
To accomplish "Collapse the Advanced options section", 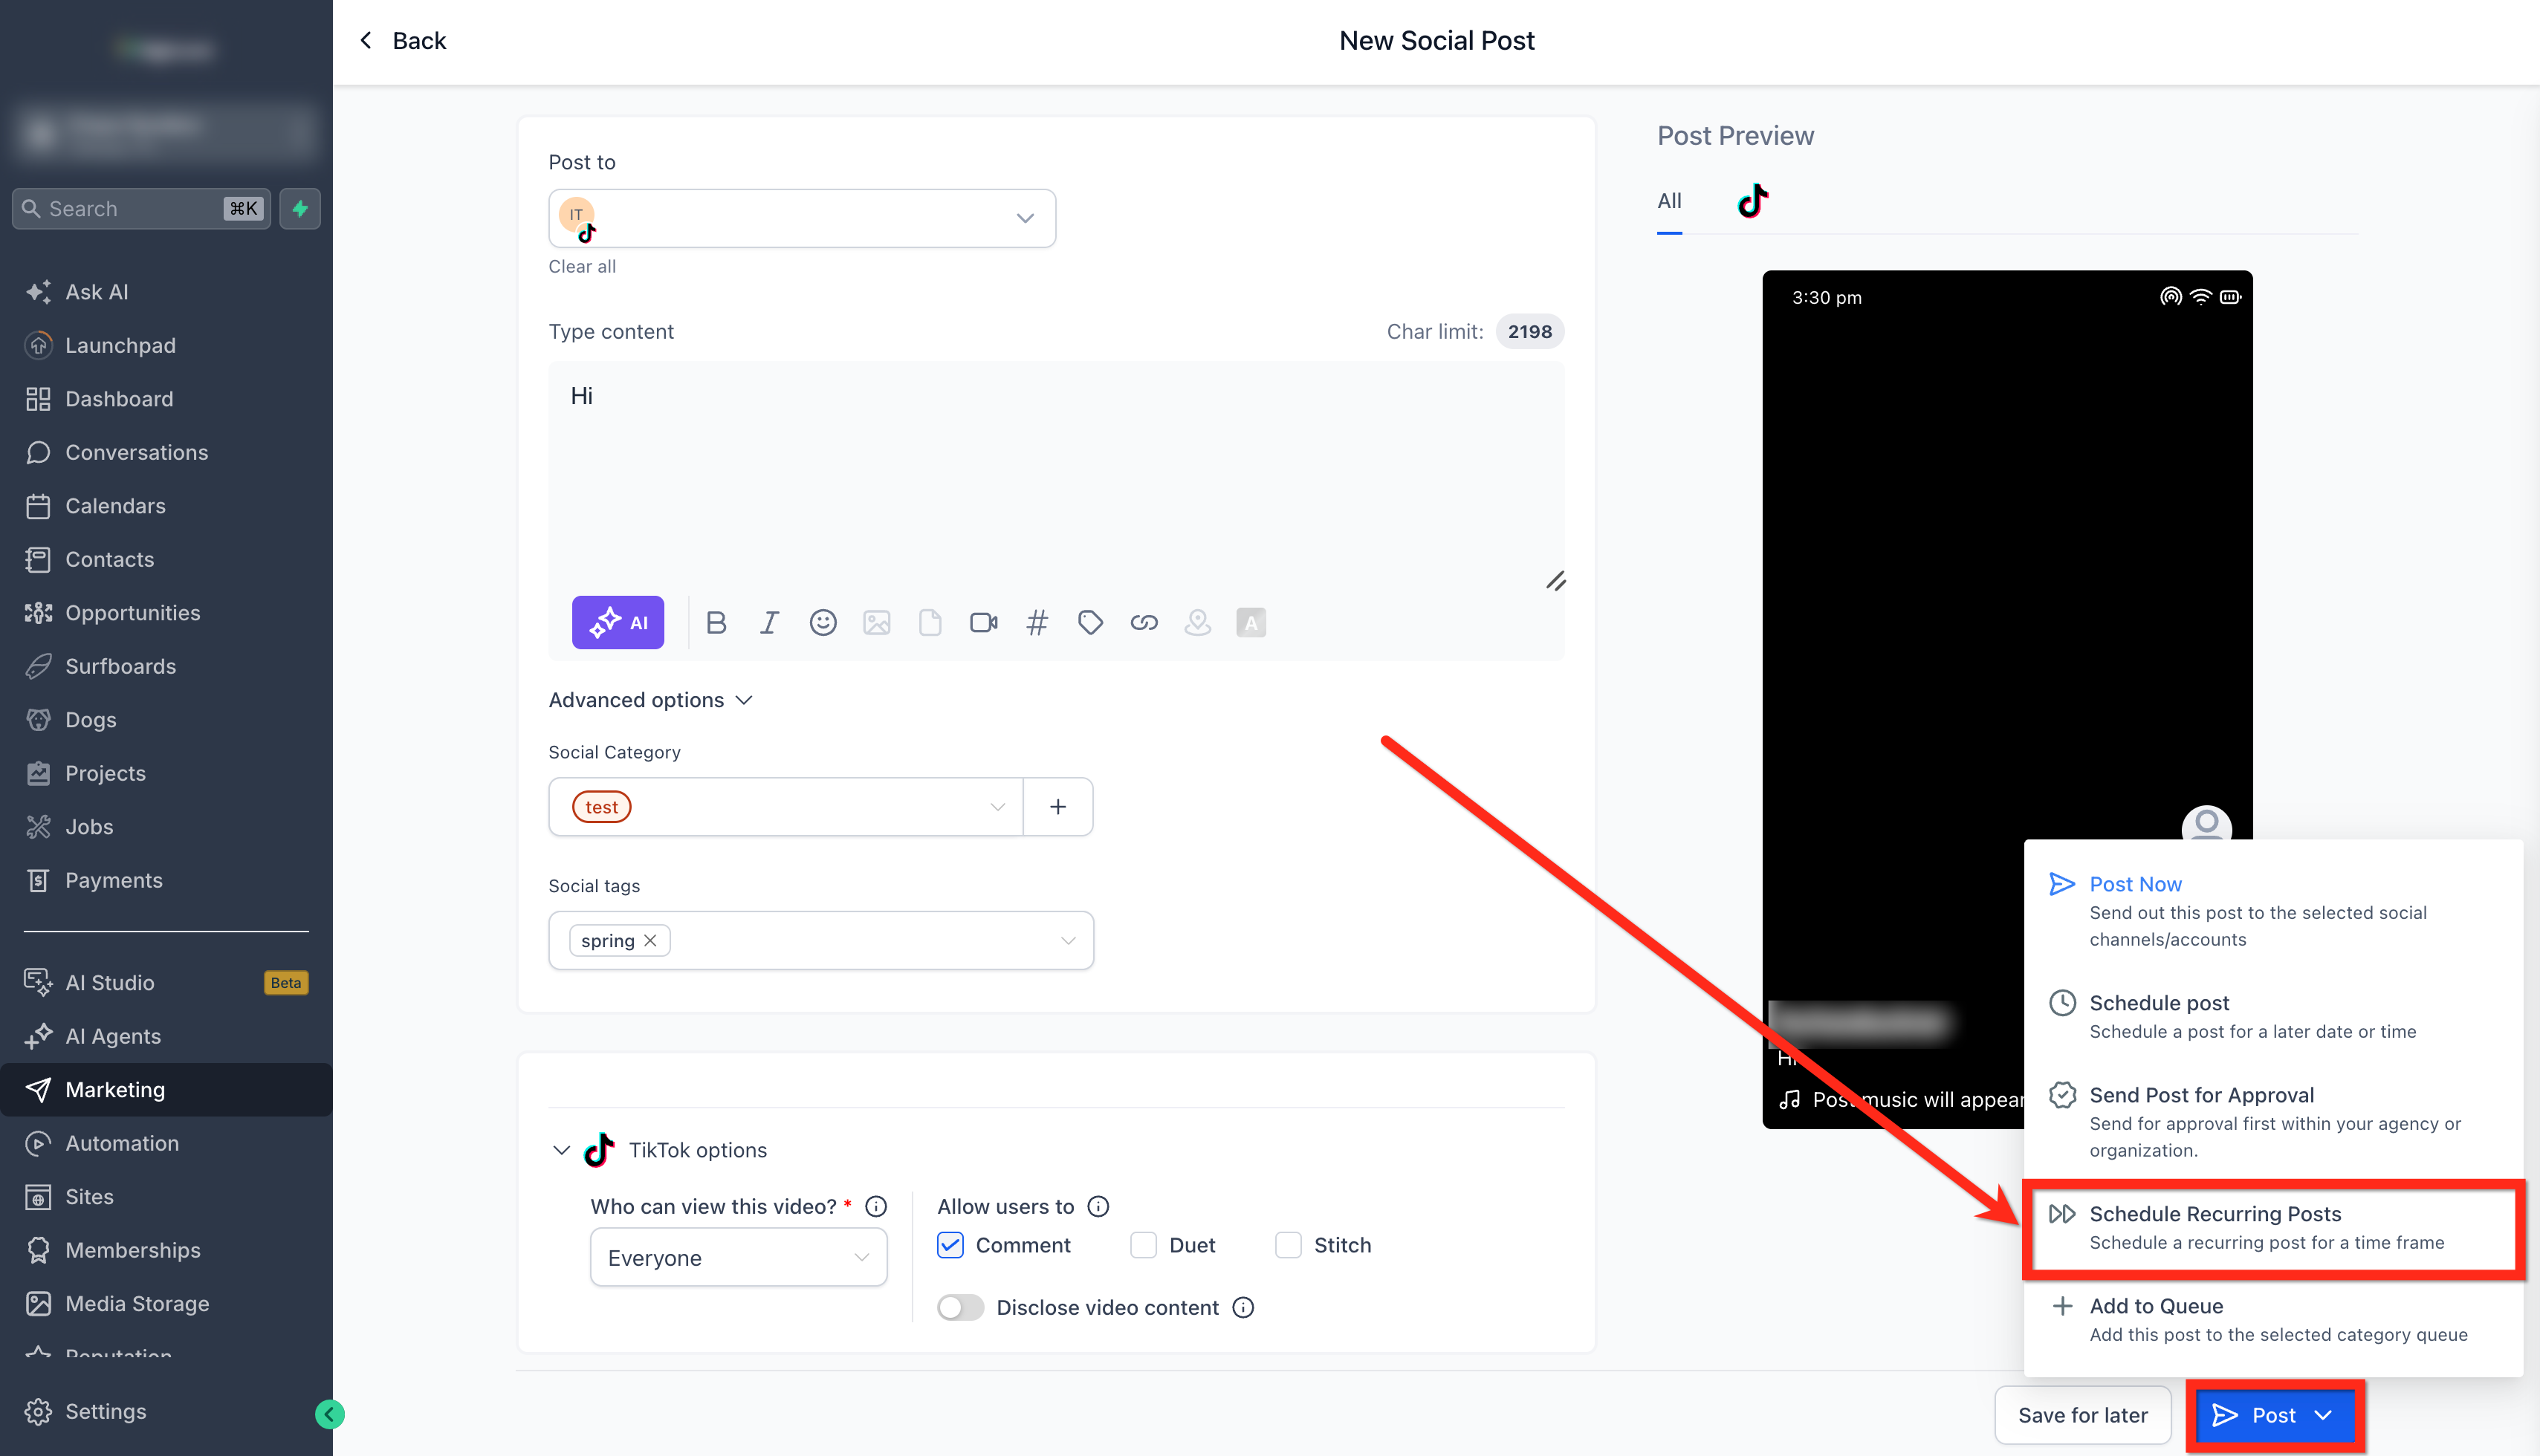I will (650, 700).
